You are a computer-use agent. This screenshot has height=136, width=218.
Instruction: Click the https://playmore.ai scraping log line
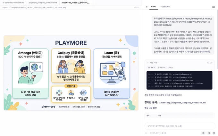[x=170, y=74]
